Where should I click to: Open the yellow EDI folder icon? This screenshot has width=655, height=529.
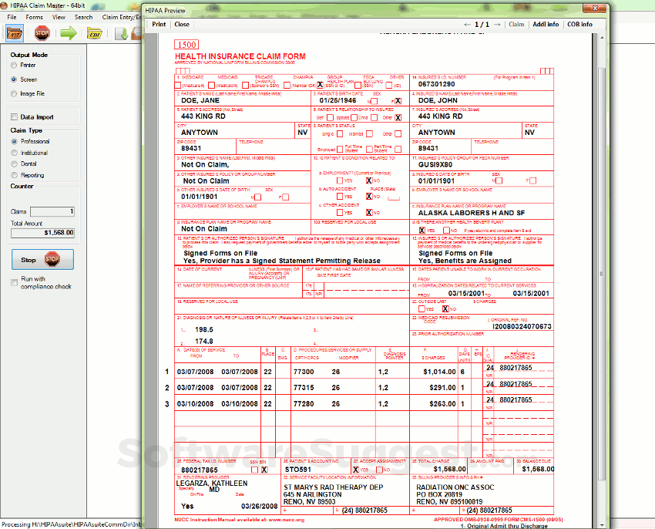tap(95, 33)
